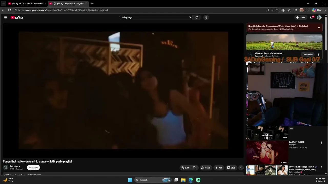The width and height of the screenshot is (328, 184).
Task: Open the Favorites list
Action: tap(289, 10)
